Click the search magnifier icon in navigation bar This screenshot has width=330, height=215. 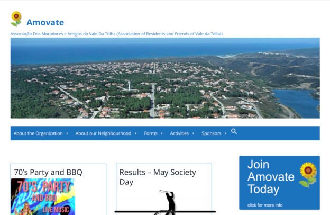(234, 131)
